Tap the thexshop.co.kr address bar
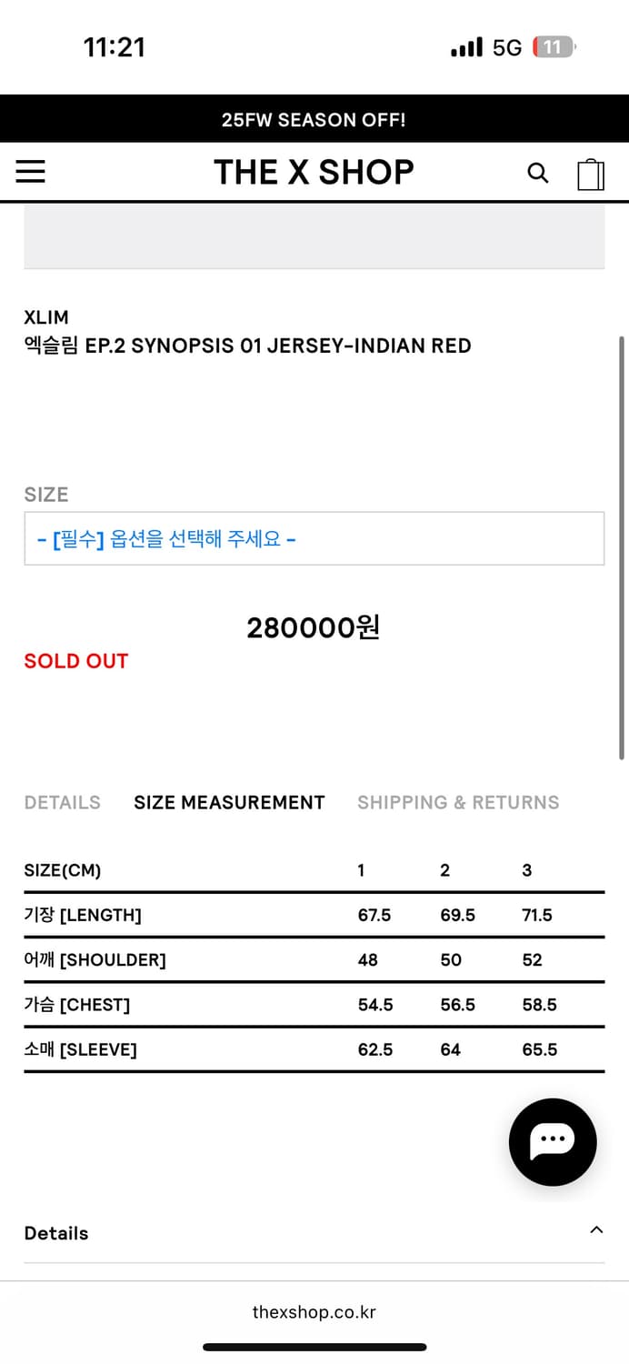 click(x=314, y=1312)
